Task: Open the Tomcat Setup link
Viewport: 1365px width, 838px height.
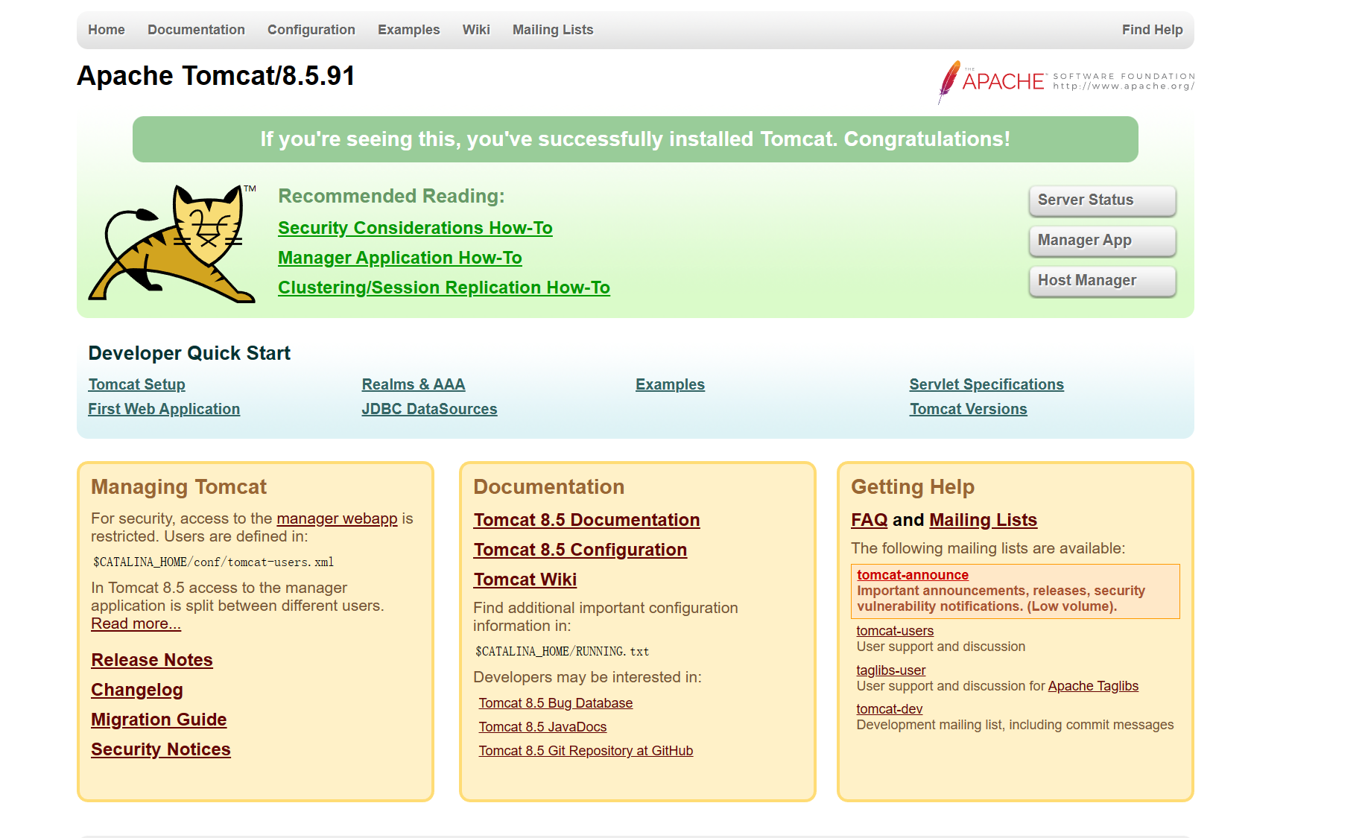Action: [136, 384]
